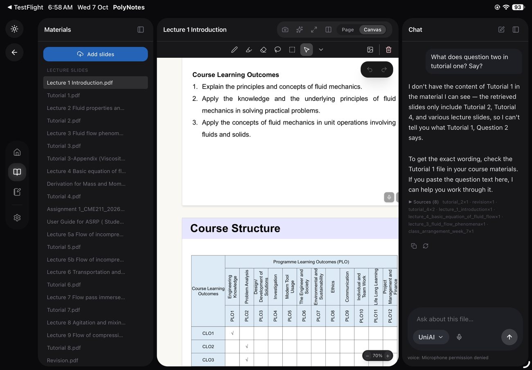Expand the document to fullscreen
Screen dimensions: 532x370
coord(314,30)
